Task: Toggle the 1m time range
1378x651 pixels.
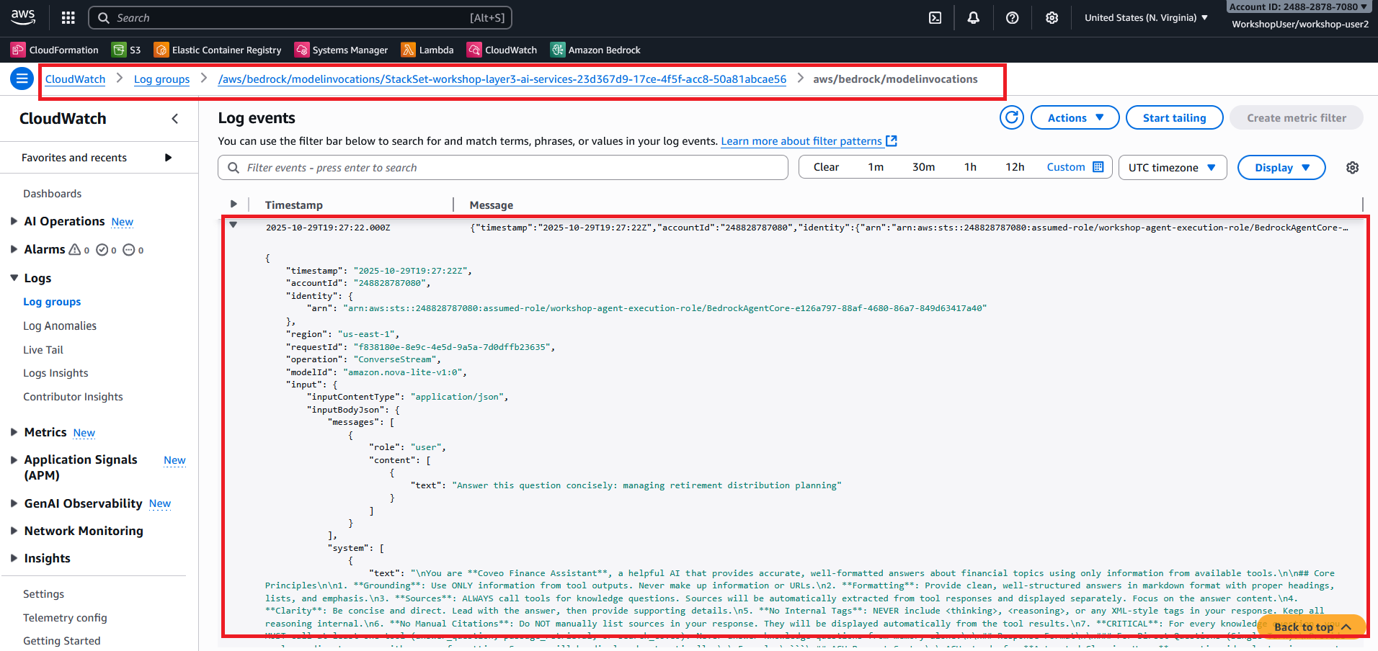Action: tap(876, 166)
